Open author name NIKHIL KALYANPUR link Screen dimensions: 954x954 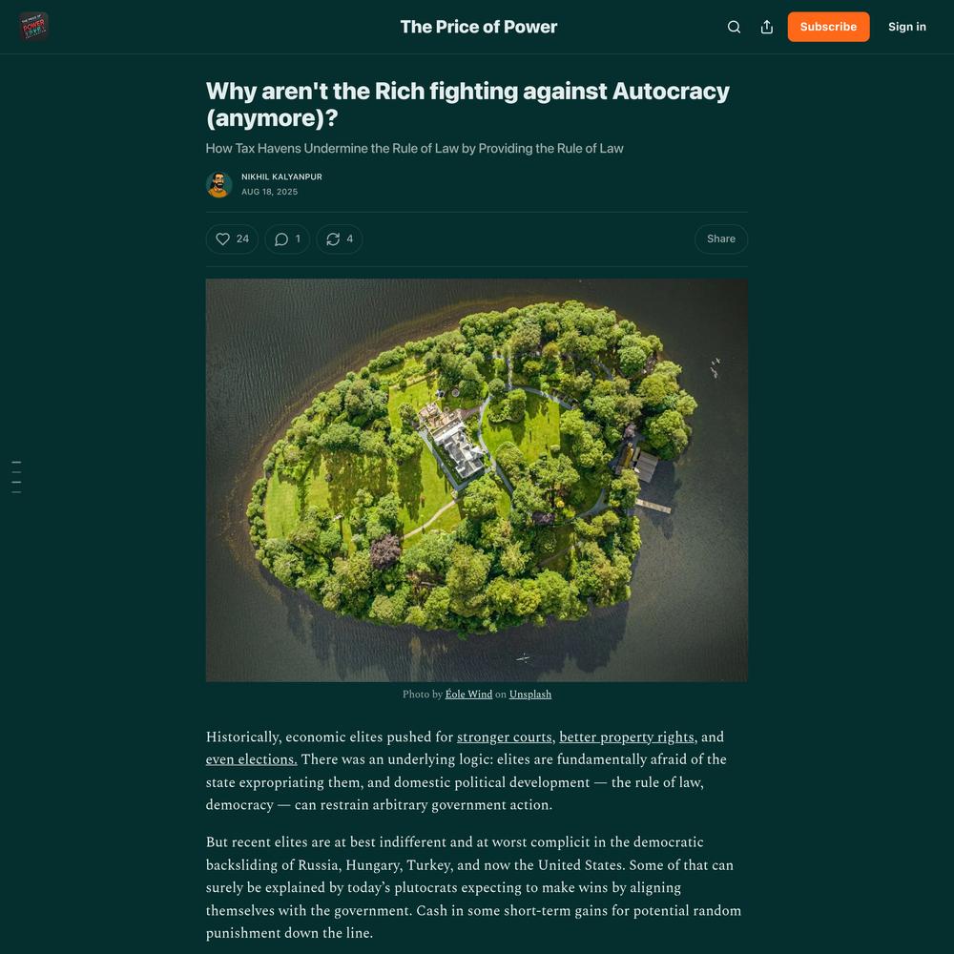tap(281, 177)
